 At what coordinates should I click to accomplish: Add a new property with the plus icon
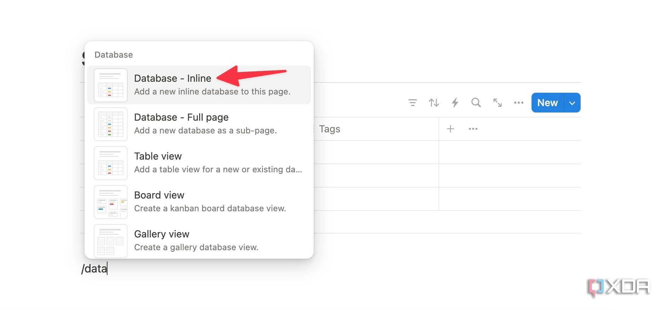[x=451, y=128]
